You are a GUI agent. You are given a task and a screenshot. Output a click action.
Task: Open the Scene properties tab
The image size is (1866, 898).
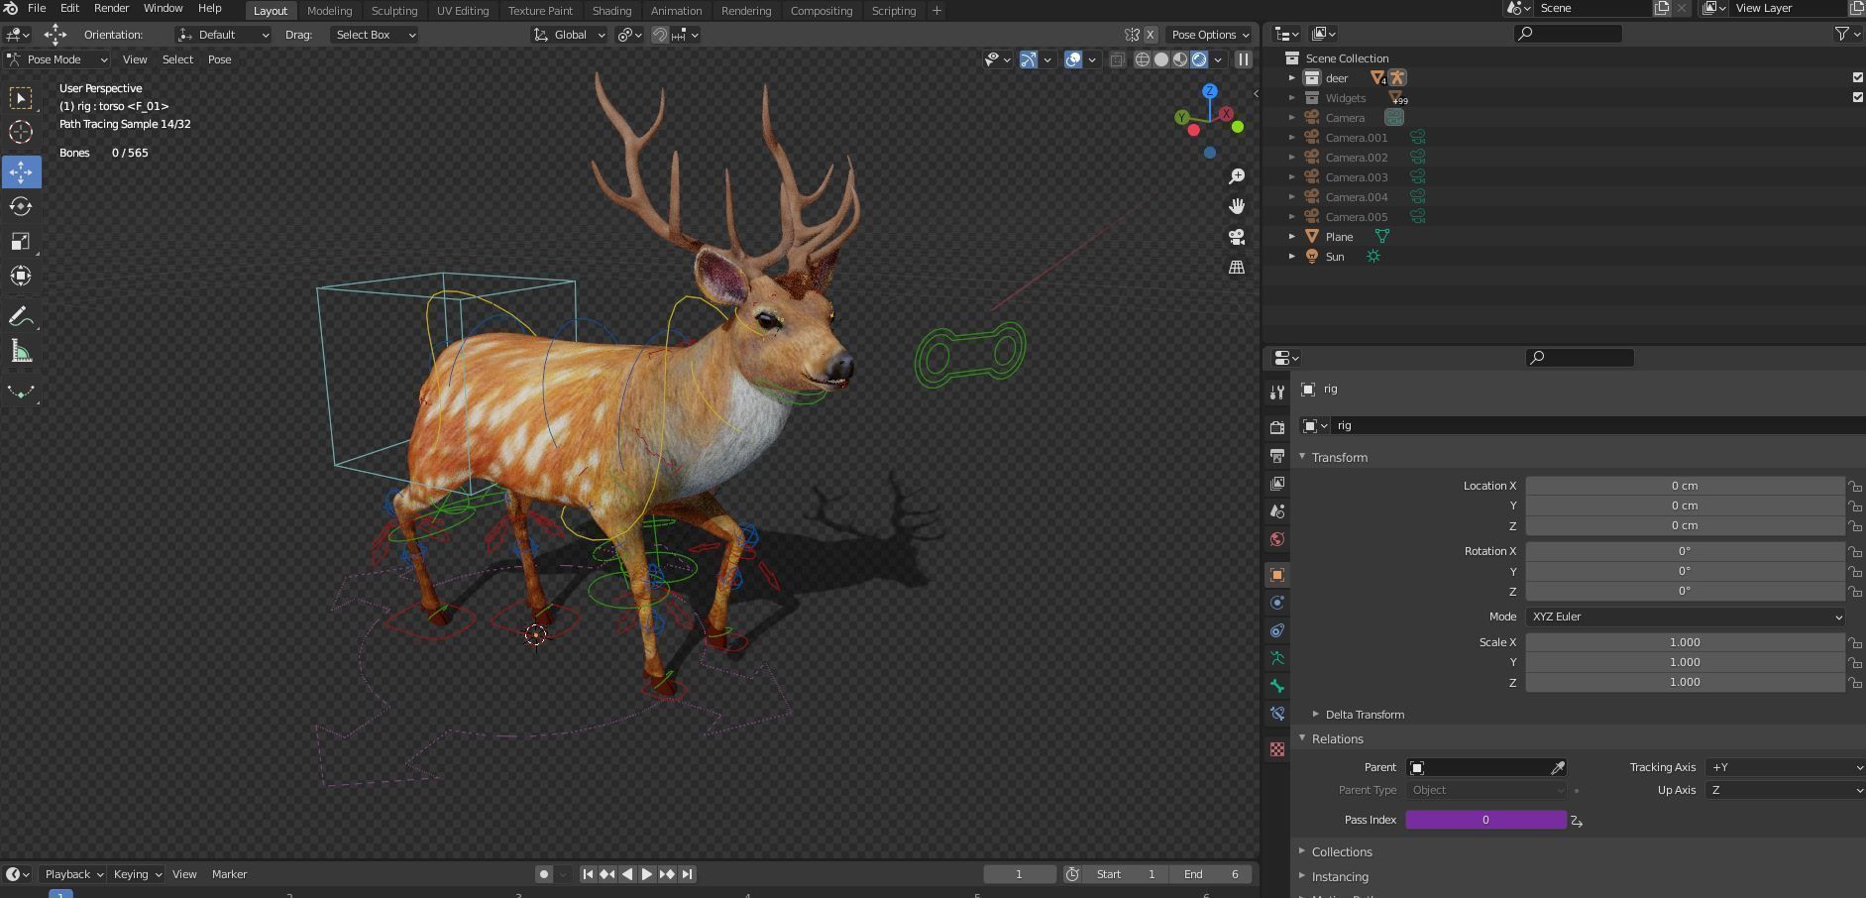(x=1277, y=511)
